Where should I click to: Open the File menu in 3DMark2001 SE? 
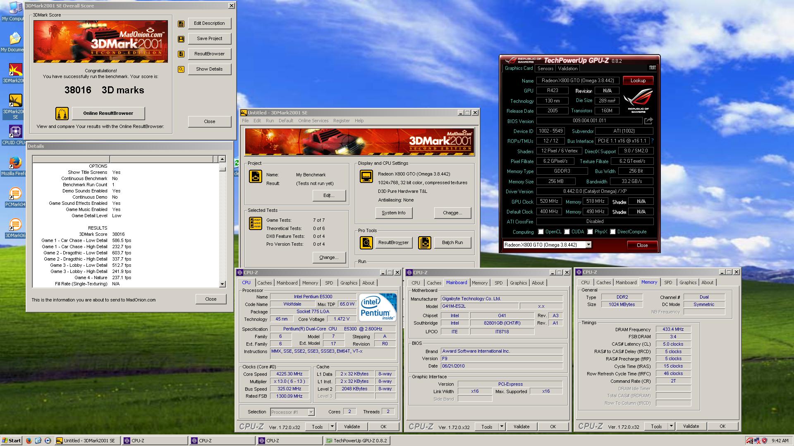[x=245, y=121]
